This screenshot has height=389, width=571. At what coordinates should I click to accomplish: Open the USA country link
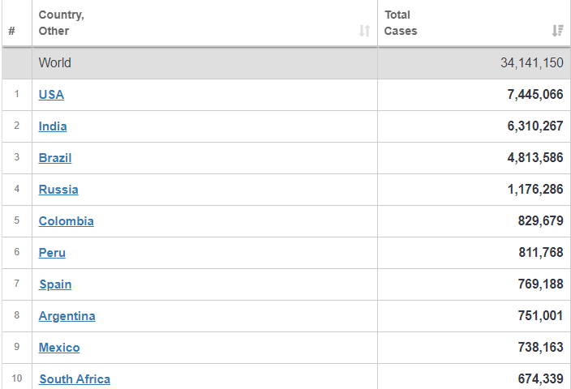tap(51, 95)
